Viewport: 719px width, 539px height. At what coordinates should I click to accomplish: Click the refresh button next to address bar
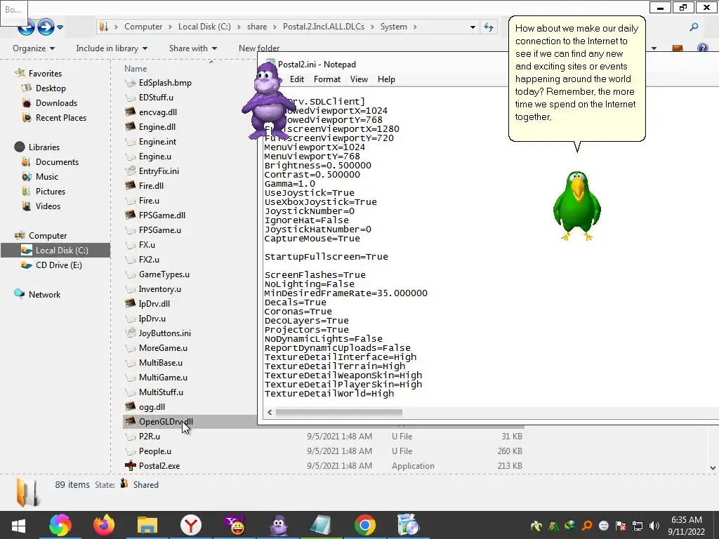[489, 27]
